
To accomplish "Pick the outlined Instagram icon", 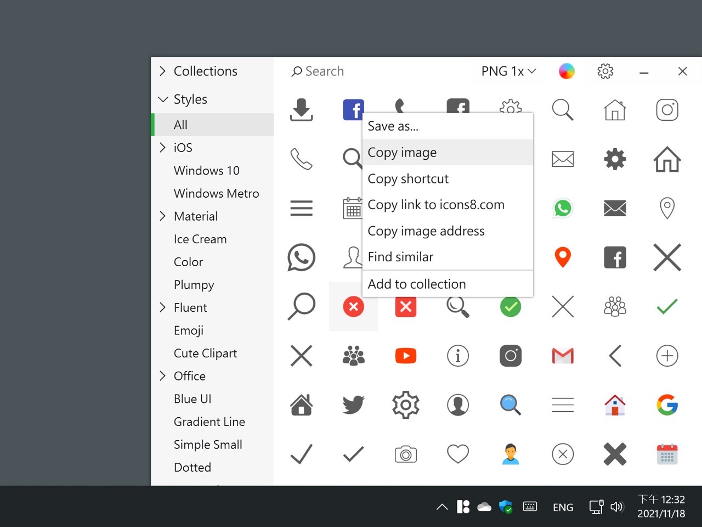I will click(667, 110).
